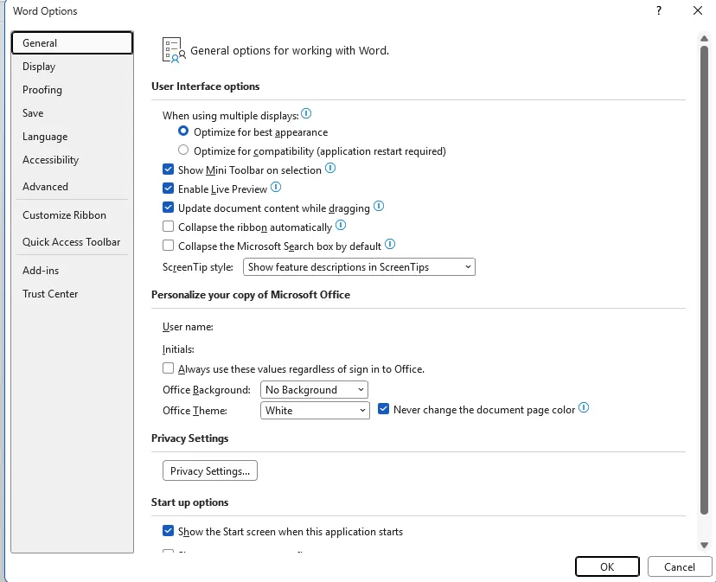Select Optimize for best appearance radio button
The image size is (716, 582).
[183, 131]
